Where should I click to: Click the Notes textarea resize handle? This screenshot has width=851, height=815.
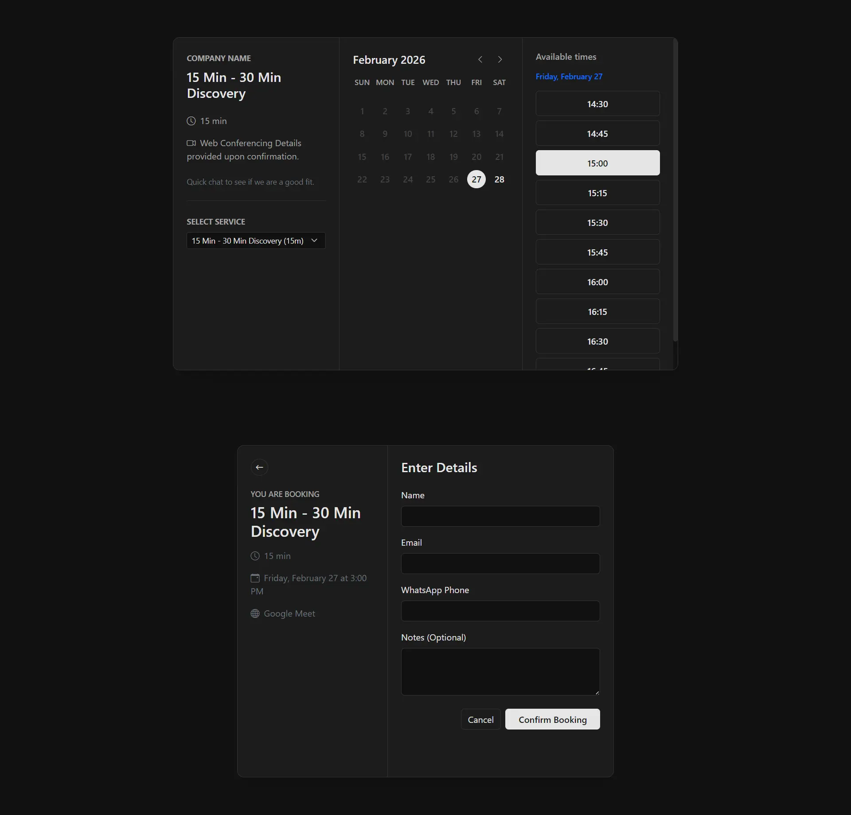pos(597,692)
